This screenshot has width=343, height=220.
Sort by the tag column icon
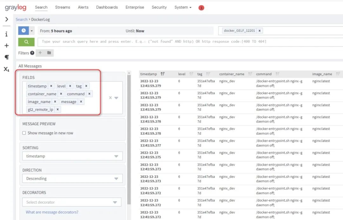(x=208, y=74)
